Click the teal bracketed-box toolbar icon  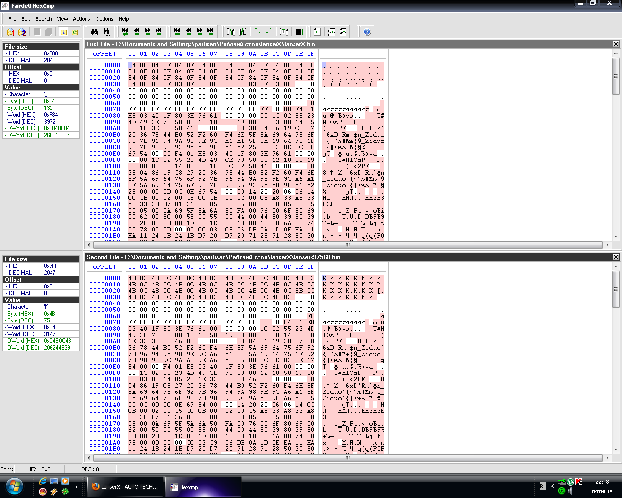[x=284, y=32]
